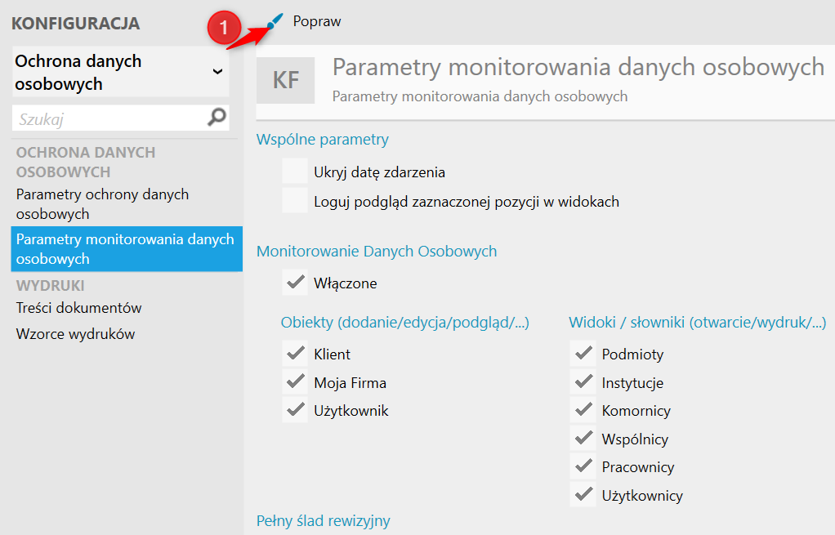Toggle the Instytucje checkbox

pyautogui.click(x=583, y=382)
